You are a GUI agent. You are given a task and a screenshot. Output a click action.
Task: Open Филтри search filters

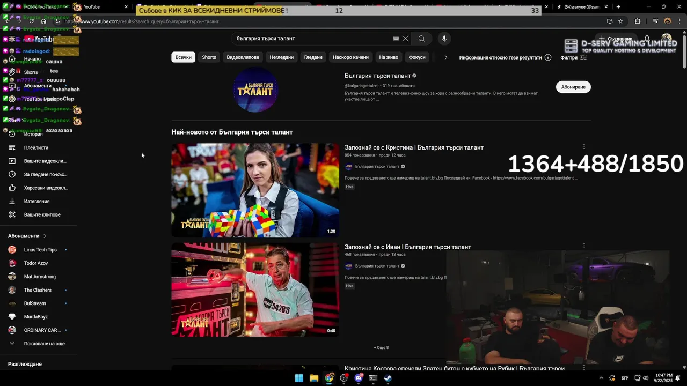(573, 57)
